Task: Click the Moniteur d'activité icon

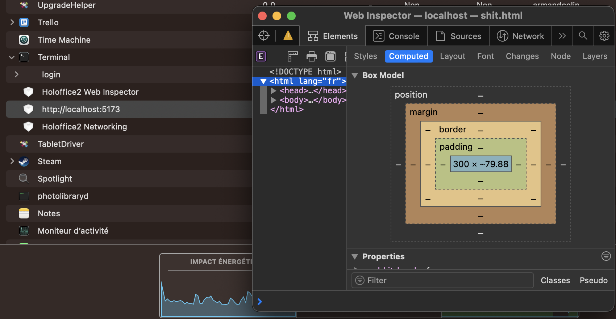Action: [24, 231]
